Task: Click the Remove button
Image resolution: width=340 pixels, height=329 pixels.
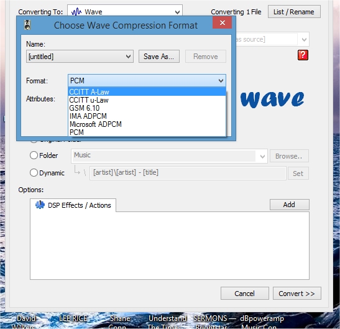Action: pos(206,57)
